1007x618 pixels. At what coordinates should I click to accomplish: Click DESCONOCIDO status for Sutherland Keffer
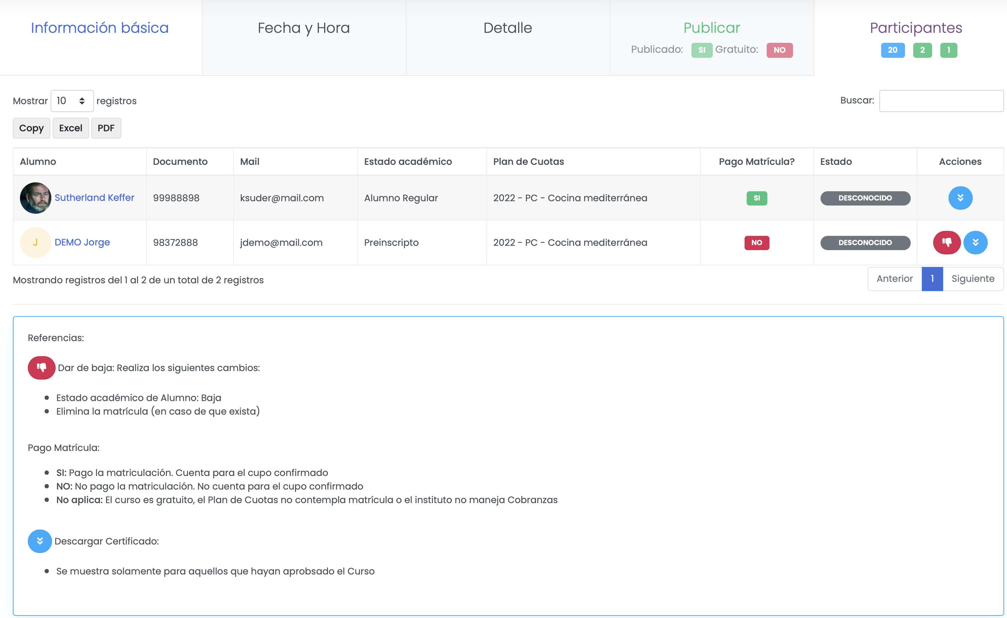point(865,198)
